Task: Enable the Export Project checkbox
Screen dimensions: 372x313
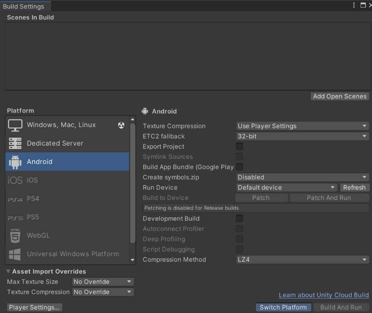Action: coord(240,147)
